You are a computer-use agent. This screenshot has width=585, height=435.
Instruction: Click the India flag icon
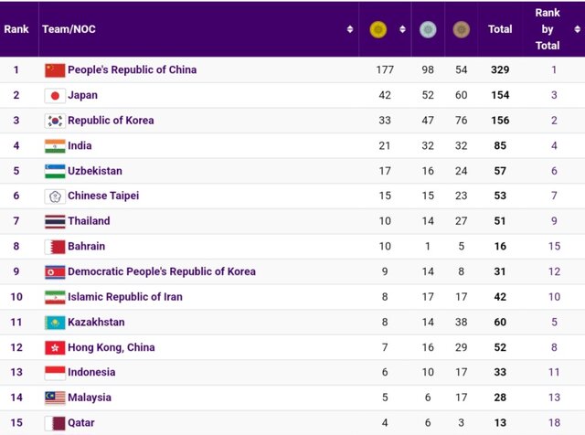click(x=55, y=145)
